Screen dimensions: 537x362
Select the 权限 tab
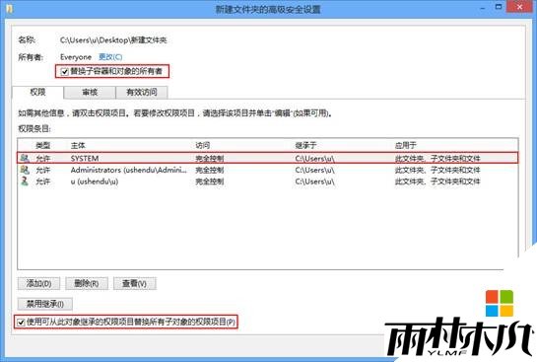(37, 92)
